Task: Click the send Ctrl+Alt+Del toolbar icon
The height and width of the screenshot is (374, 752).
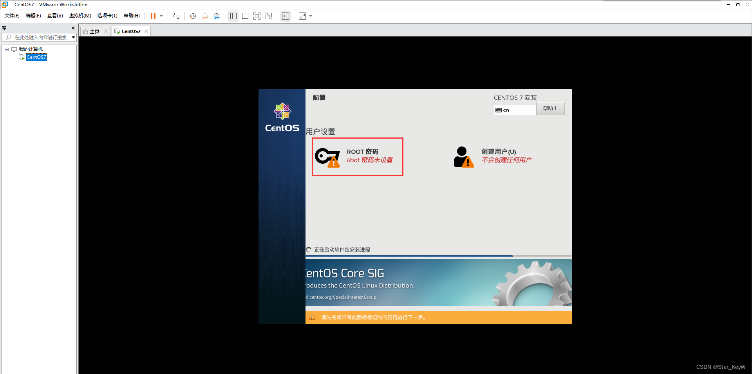Action: point(176,16)
